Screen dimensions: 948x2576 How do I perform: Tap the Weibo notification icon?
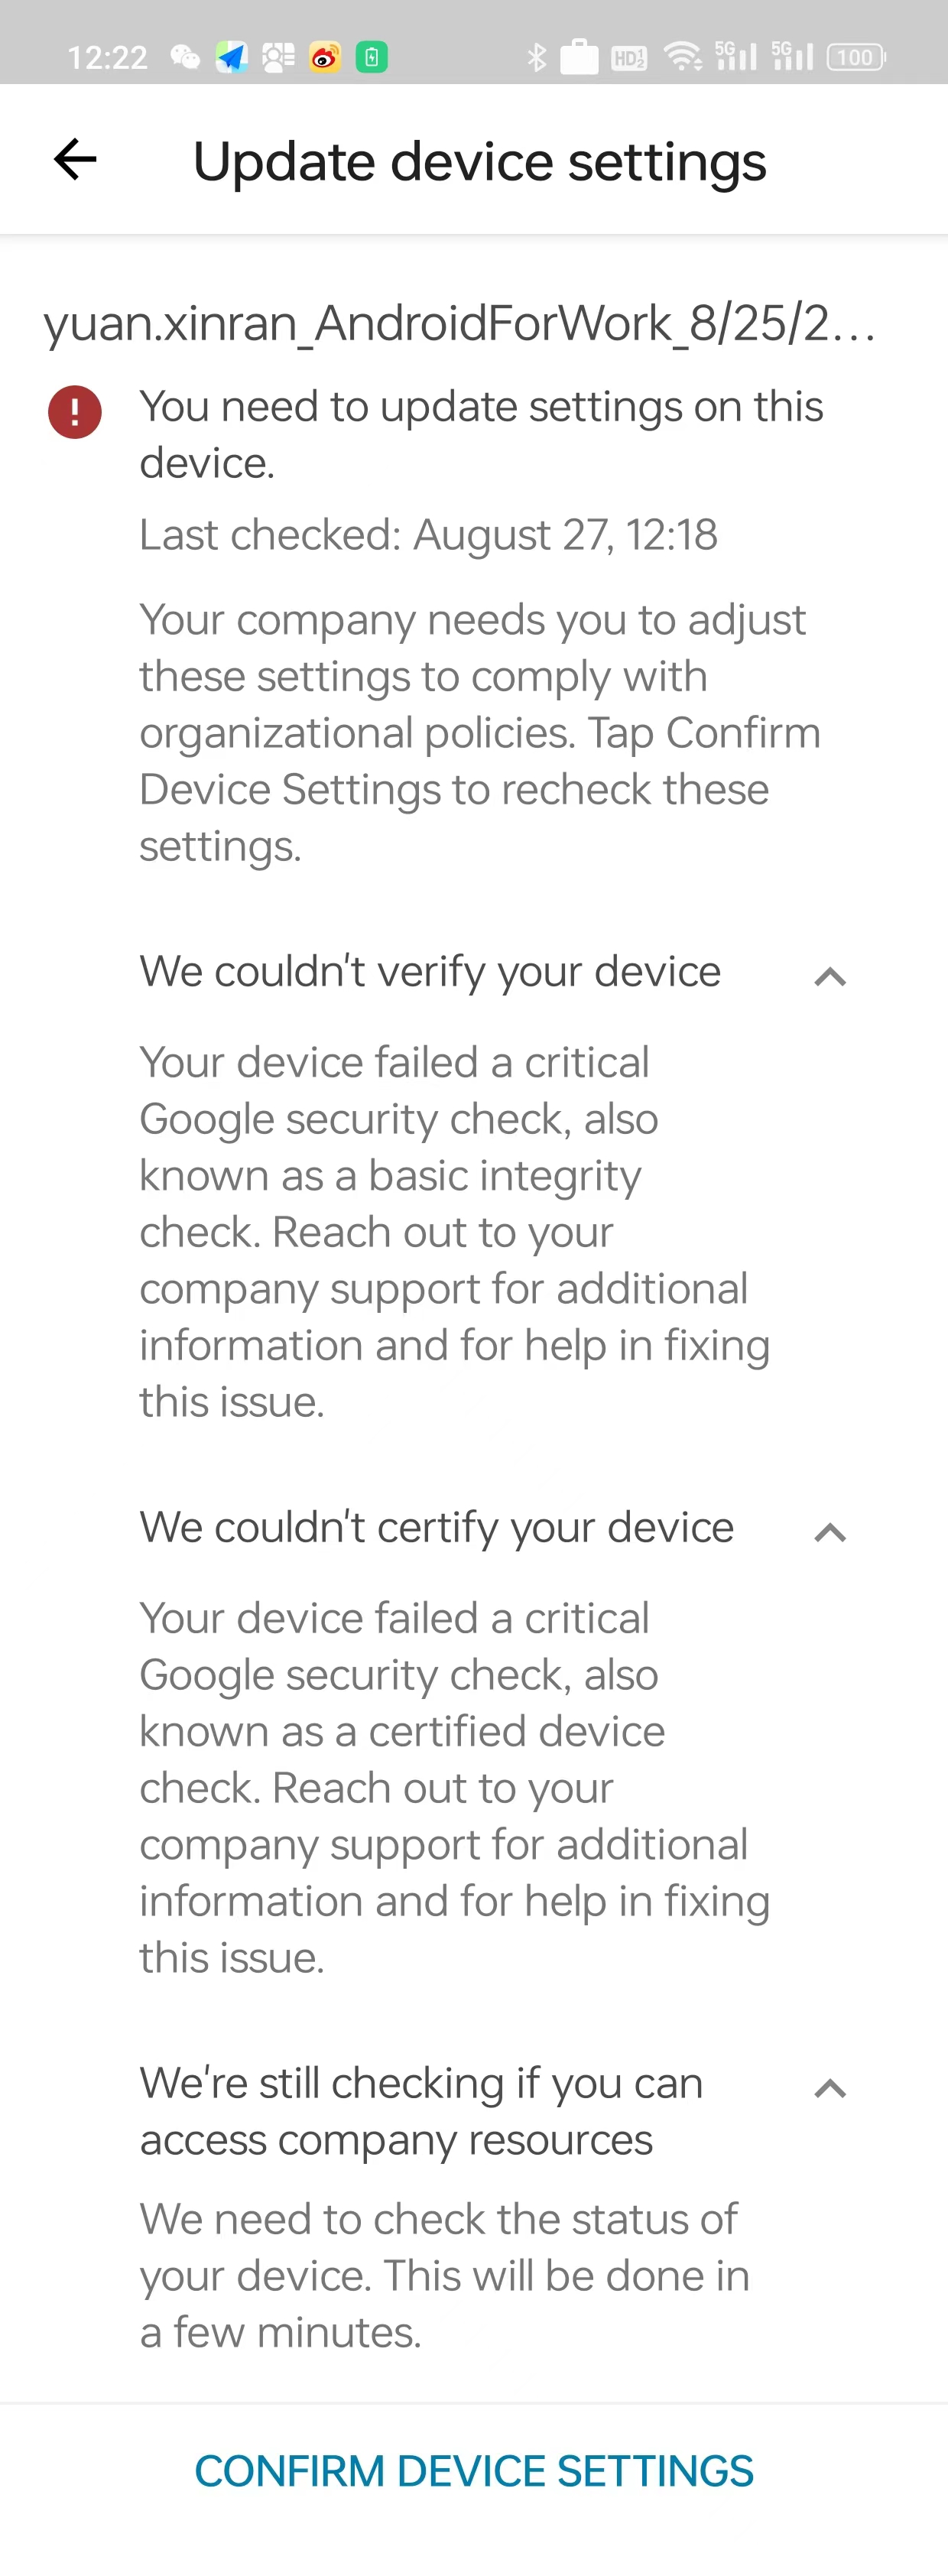325,57
